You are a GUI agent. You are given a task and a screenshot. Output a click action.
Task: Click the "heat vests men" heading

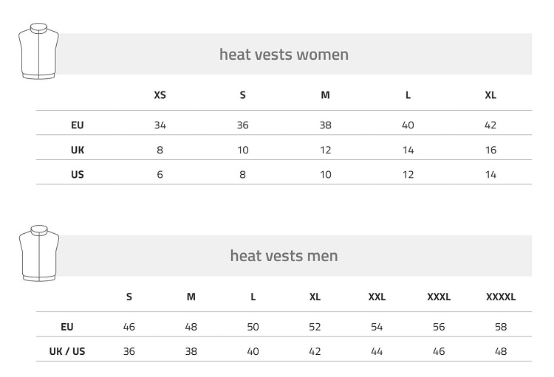point(284,256)
